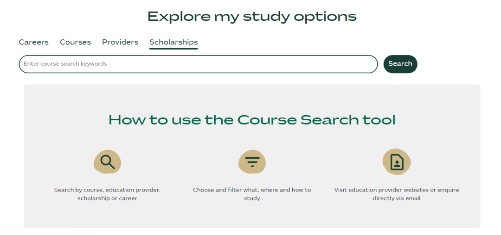Click the single word 'study' line
The image size is (501, 235).
point(252,198)
